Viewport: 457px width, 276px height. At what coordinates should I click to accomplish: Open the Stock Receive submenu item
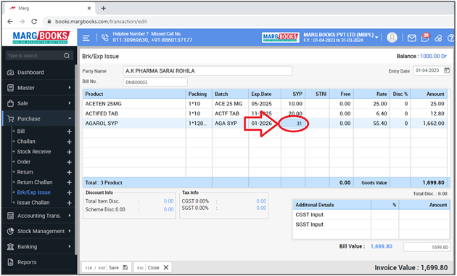pyautogui.click(x=34, y=152)
